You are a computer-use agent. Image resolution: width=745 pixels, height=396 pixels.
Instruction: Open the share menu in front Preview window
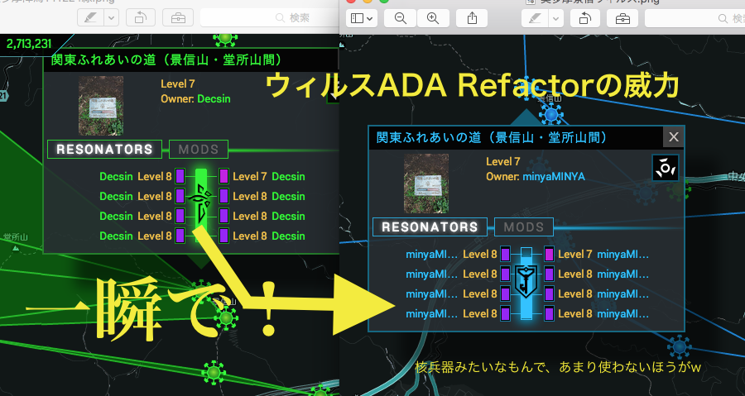point(472,18)
